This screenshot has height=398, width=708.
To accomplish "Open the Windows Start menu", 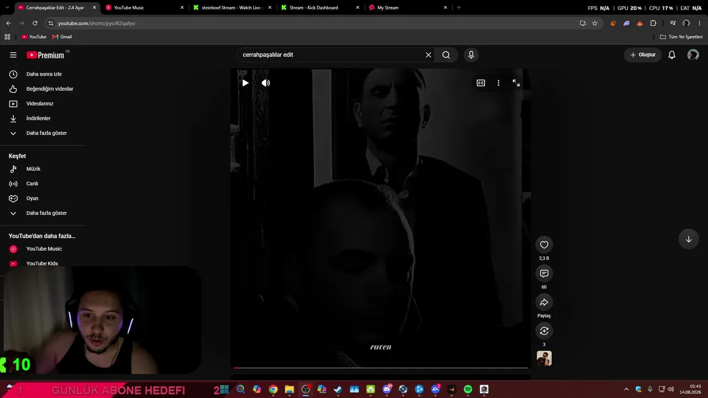I will (x=225, y=390).
